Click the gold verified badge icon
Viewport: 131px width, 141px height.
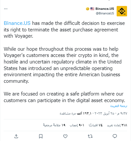(87, 9)
